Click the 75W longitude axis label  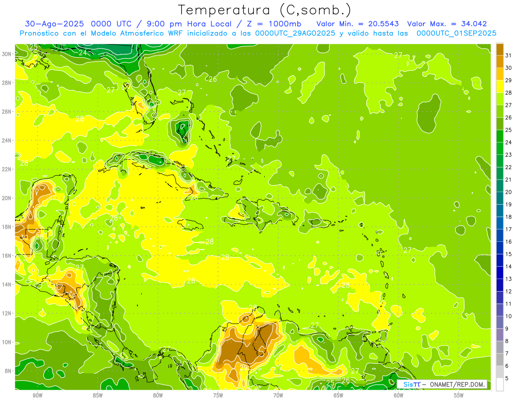pos(218,395)
